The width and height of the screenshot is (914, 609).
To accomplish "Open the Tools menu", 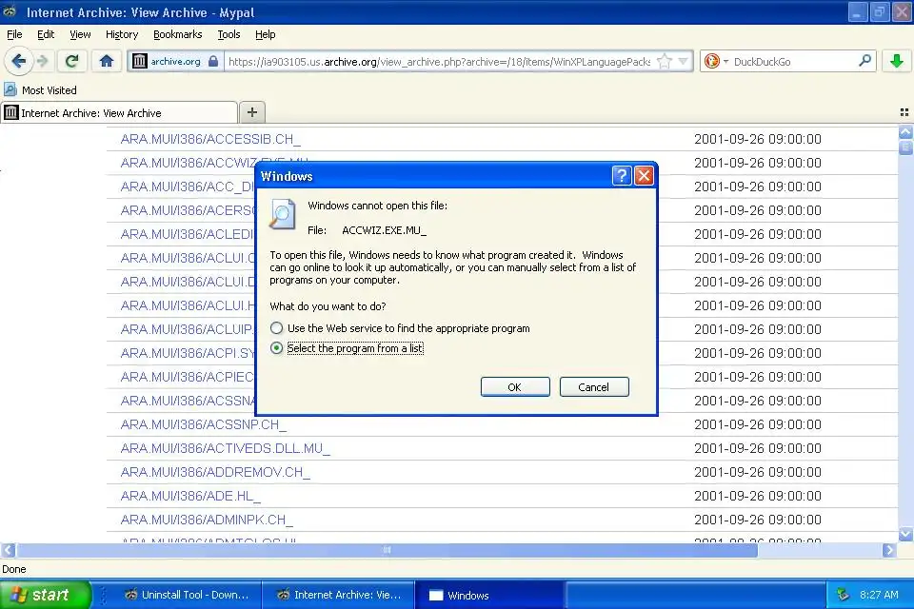I will pyautogui.click(x=228, y=34).
